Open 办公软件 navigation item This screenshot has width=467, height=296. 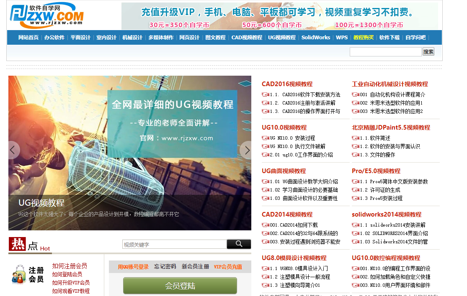54,38
